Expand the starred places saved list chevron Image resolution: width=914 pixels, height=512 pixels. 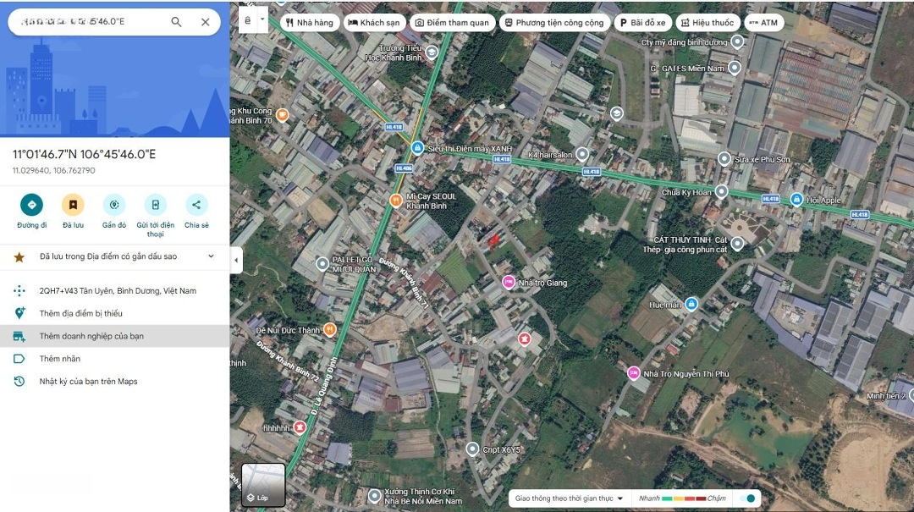(211, 256)
